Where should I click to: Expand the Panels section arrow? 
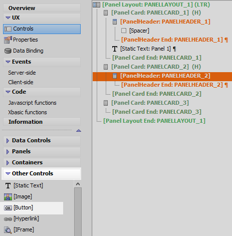click(x=8, y=152)
